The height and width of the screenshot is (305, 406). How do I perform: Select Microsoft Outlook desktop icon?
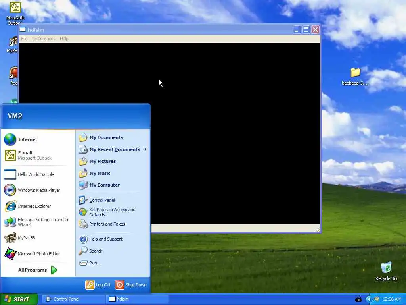[x=15, y=14]
